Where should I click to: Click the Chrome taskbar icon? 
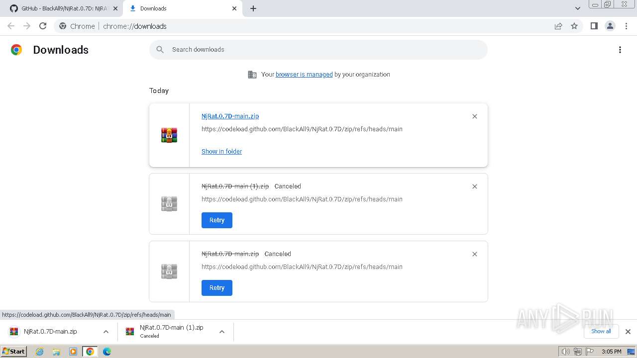[x=90, y=352]
